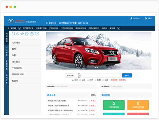
Task: Open the 管理面板 side tab
Action: point(7,65)
